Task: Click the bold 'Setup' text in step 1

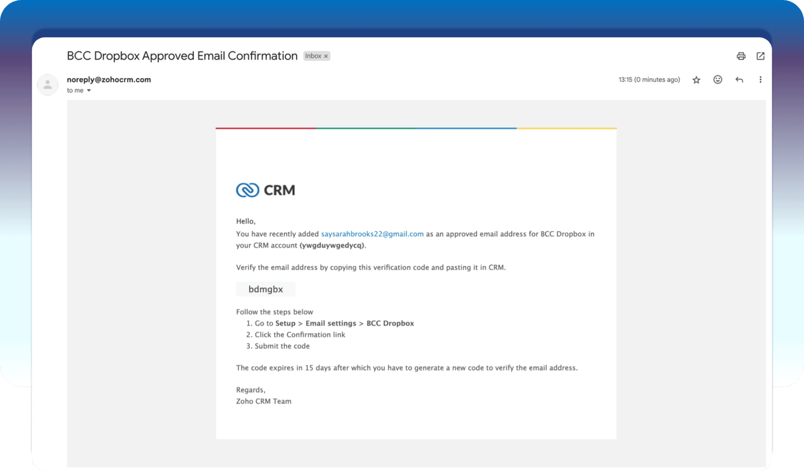Action: tap(285, 324)
